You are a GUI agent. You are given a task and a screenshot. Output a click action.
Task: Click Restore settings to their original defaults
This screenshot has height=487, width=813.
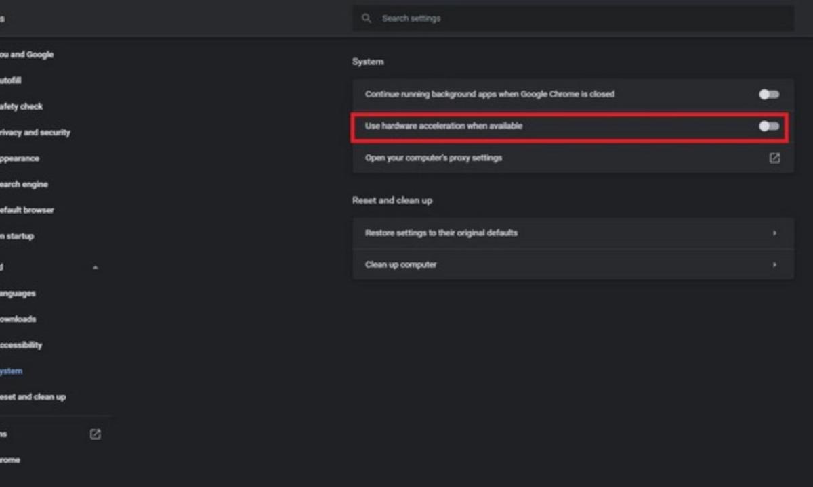[x=572, y=233]
